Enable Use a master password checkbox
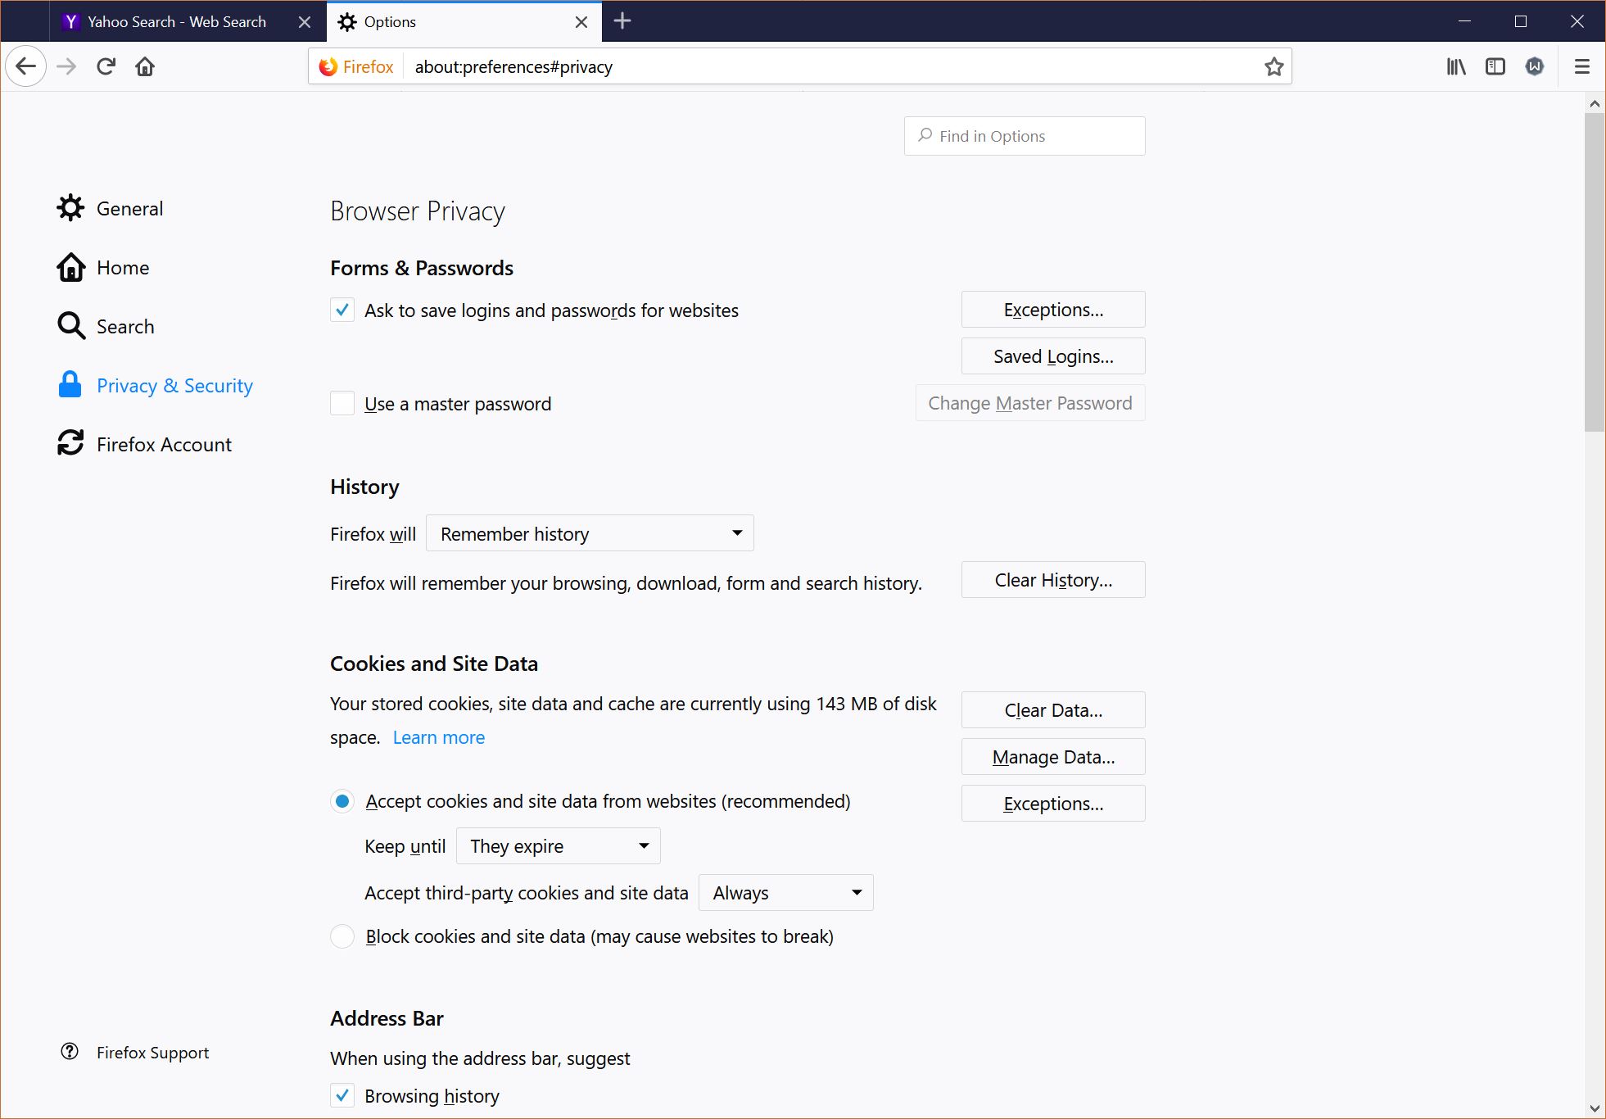This screenshot has width=1606, height=1119. [x=342, y=404]
